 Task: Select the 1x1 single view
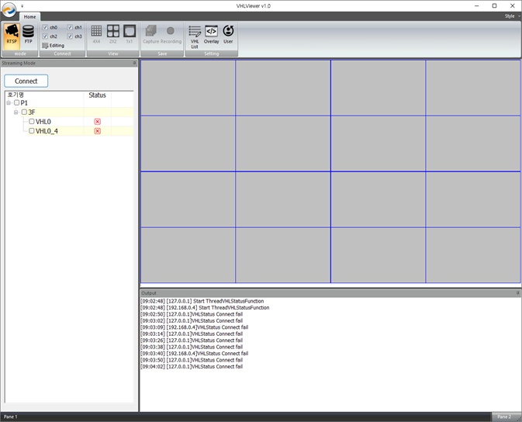[x=130, y=34]
